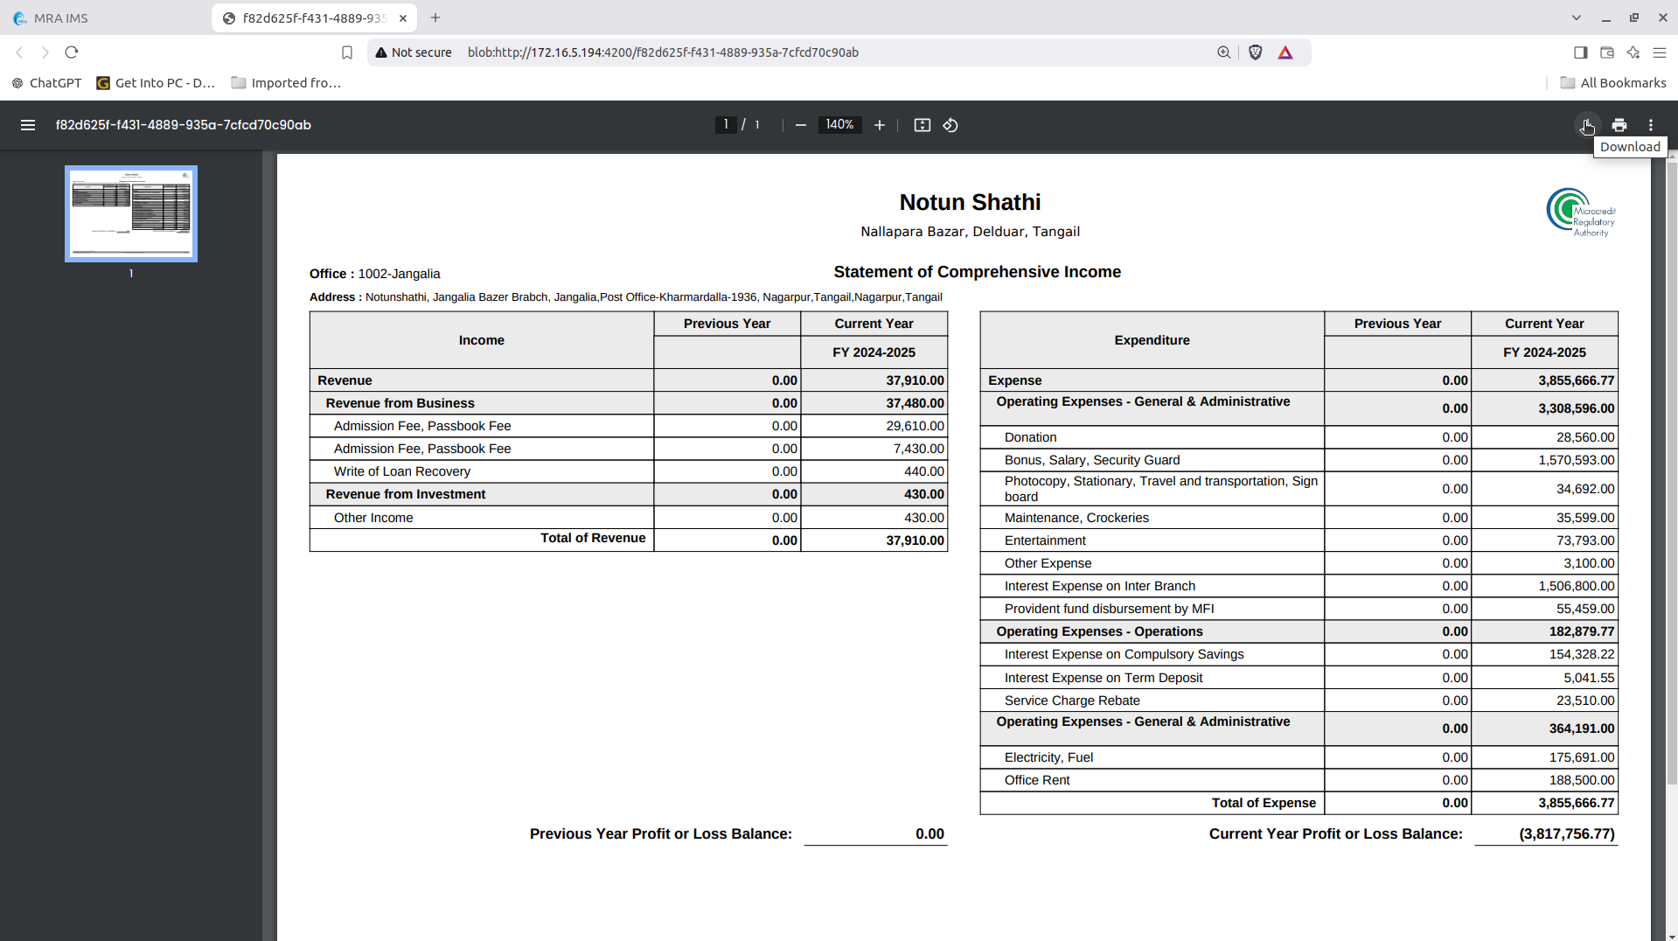The height and width of the screenshot is (941, 1678).
Task: Click the page number input box
Action: [x=726, y=125]
